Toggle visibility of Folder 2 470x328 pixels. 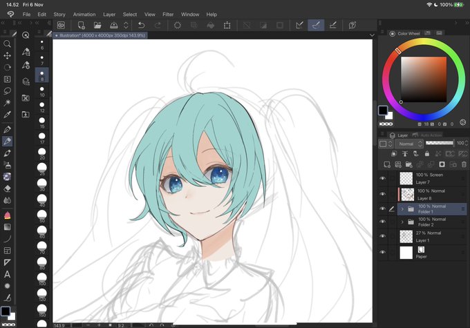[382, 222]
